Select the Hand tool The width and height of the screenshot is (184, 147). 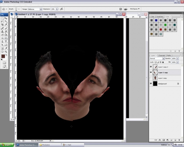(x=2, y=51)
